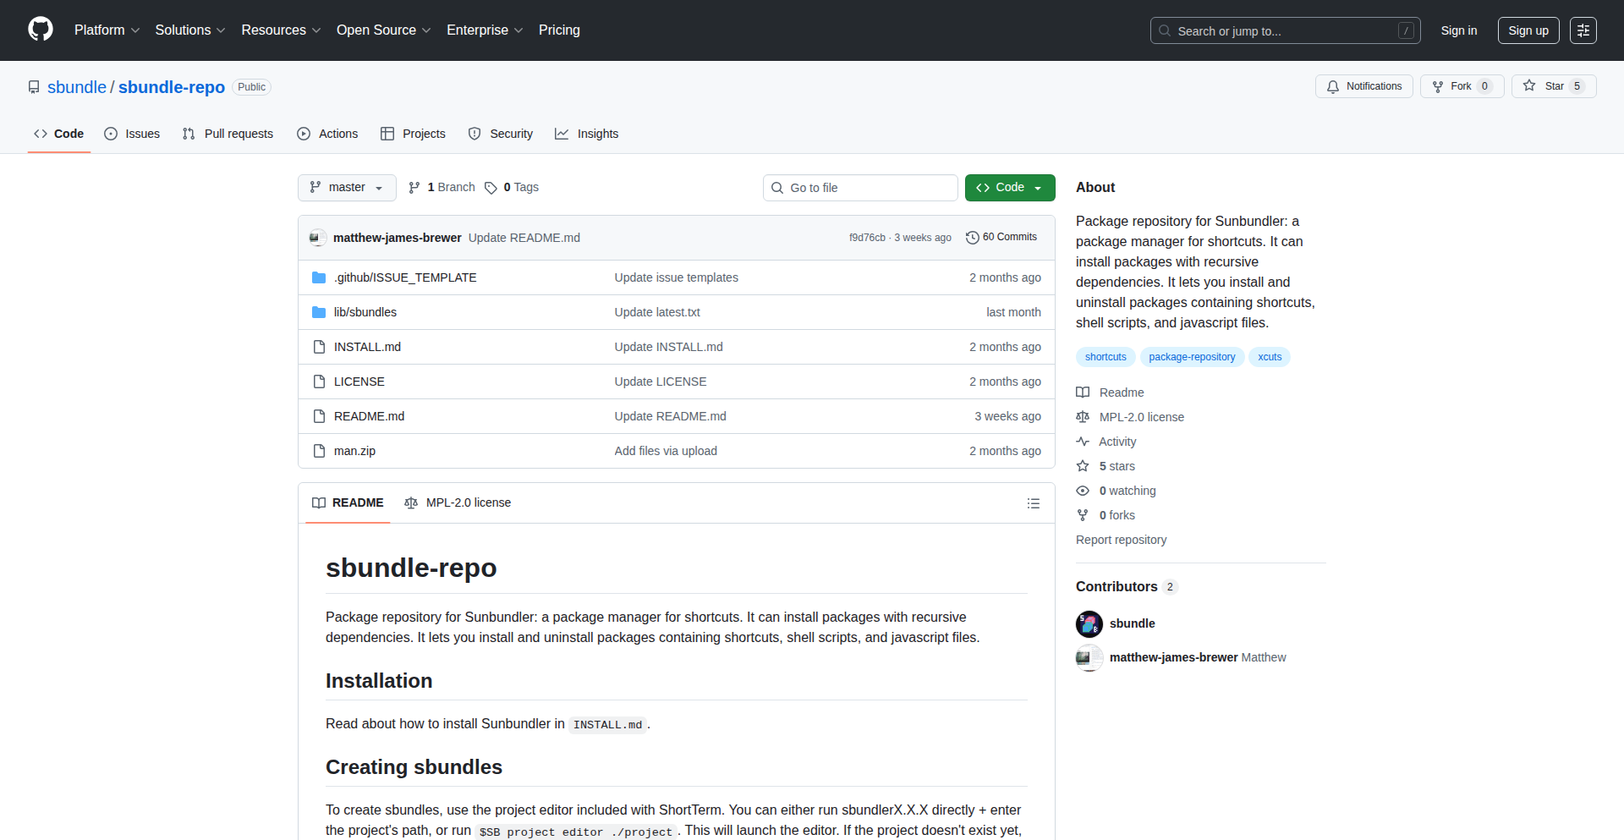1624x840 pixels.
Task: Open the INSTALL.md file
Action: coord(367,347)
